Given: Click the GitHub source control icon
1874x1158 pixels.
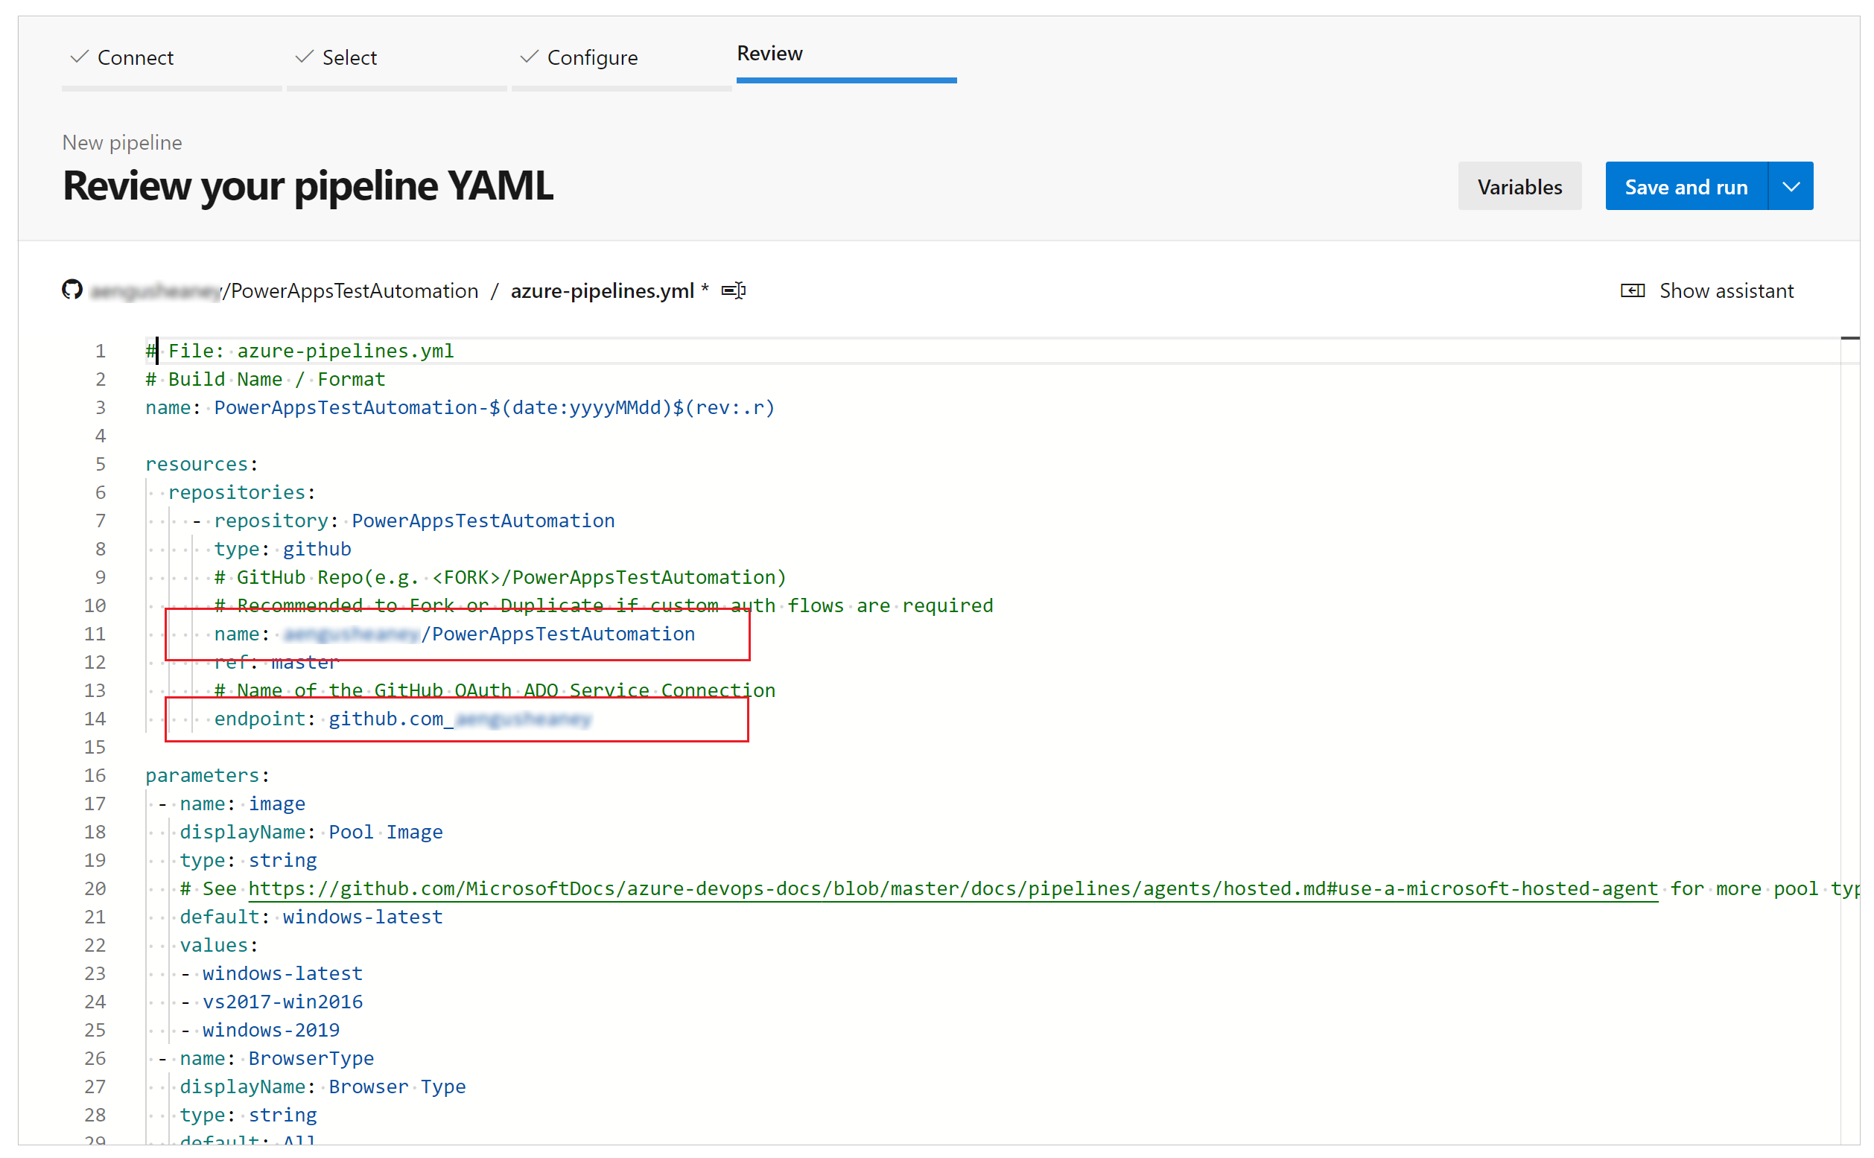Looking at the screenshot, I should (75, 289).
